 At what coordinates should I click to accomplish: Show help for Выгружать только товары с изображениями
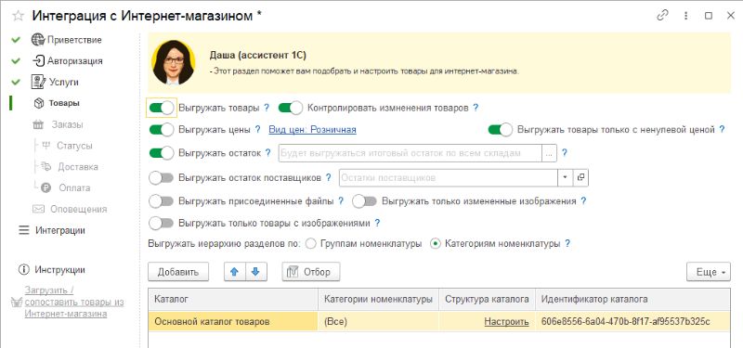tap(378, 223)
